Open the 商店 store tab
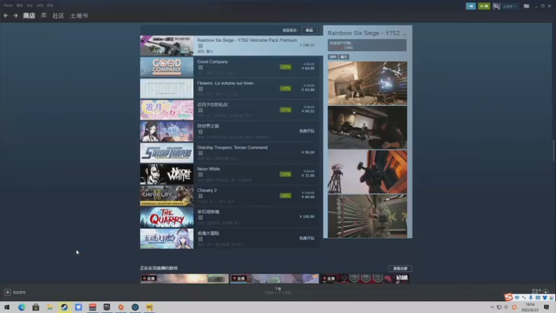The width and height of the screenshot is (556, 313). coord(29,15)
